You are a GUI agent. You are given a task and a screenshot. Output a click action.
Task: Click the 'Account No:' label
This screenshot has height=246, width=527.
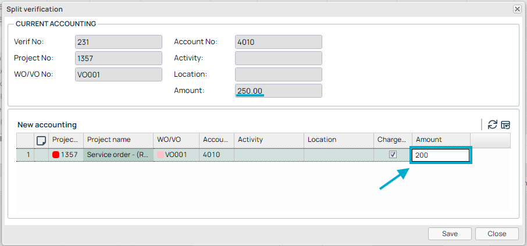(195, 42)
